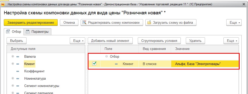Click the Вид сравнения column header
The image size is (248, 94).
(155, 49)
